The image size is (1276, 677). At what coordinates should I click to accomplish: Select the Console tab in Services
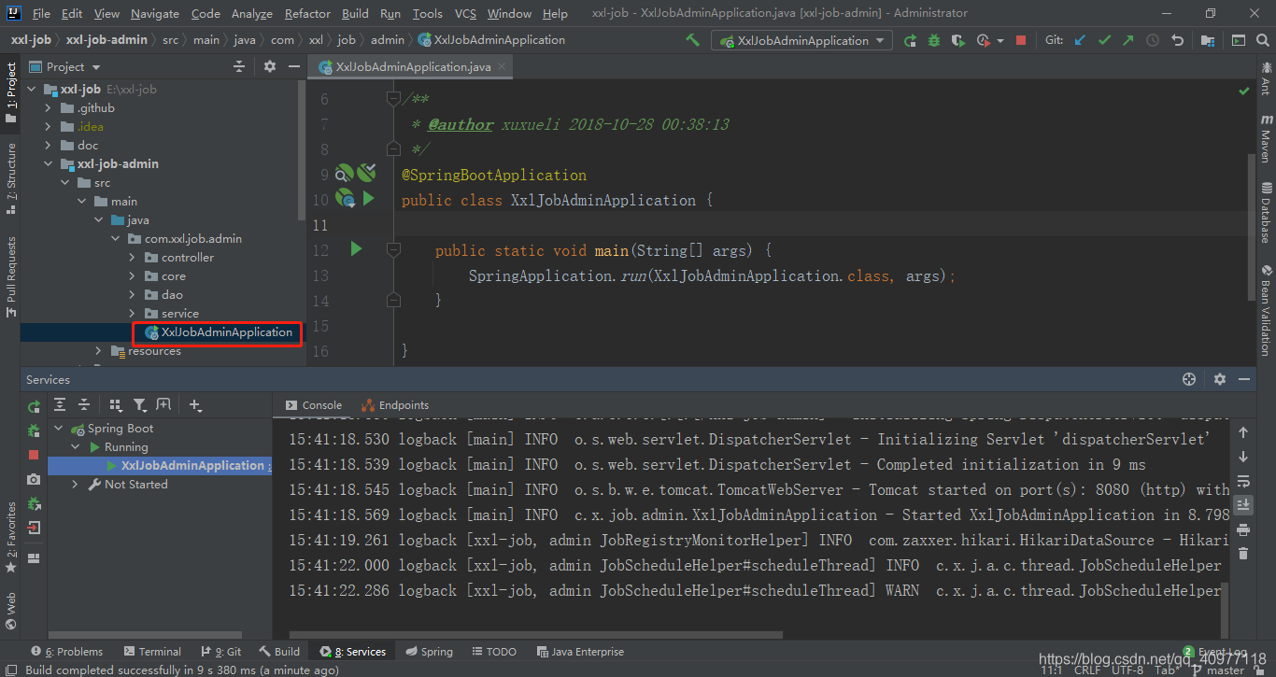click(x=314, y=405)
